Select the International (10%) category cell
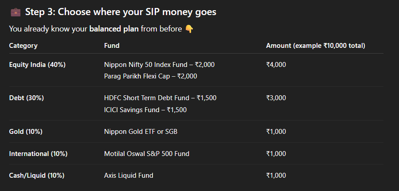The width and height of the screenshot is (399, 191). coord(38,154)
